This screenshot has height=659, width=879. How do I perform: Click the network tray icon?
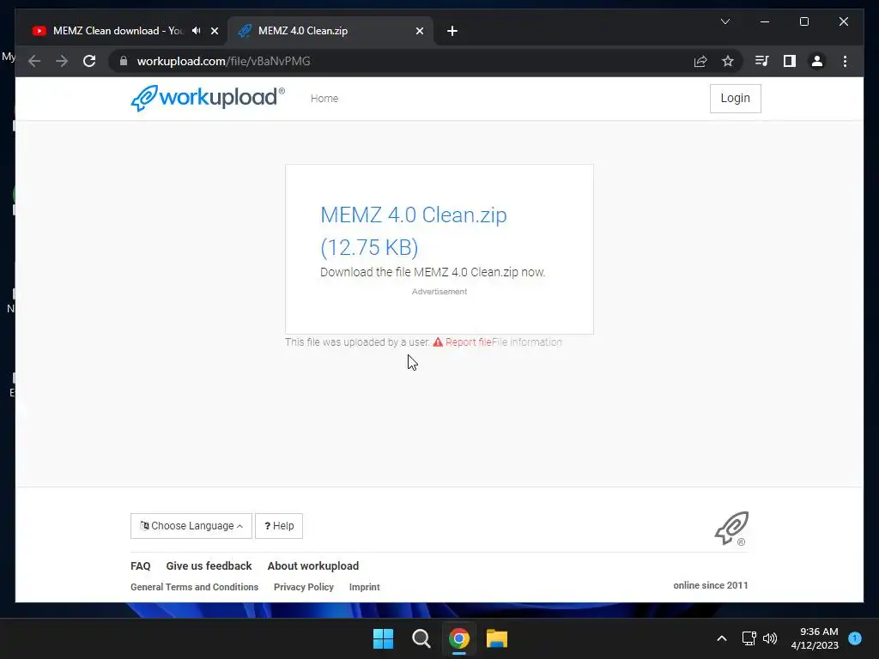point(749,638)
